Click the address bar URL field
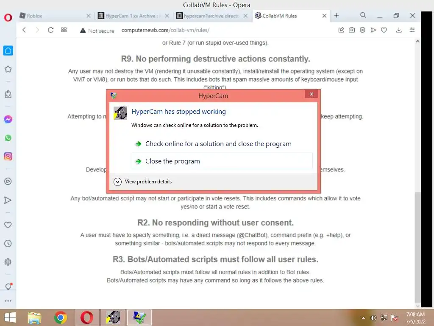Image resolution: width=434 pixels, height=326 pixels. coord(165,30)
